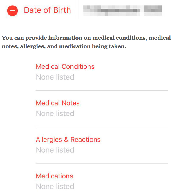Tap the red minus remove icon
This screenshot has height=195, width=181.
[x=12, y=10]
